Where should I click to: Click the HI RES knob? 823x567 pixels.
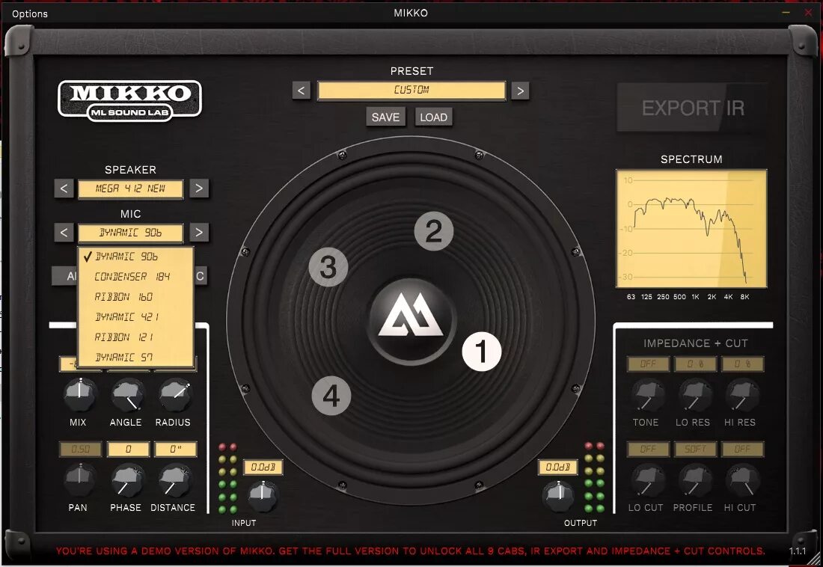point(741,395)
